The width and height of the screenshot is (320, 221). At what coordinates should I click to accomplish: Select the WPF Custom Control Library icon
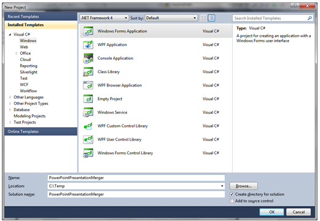pyautogui.click(x=88, y=126)
